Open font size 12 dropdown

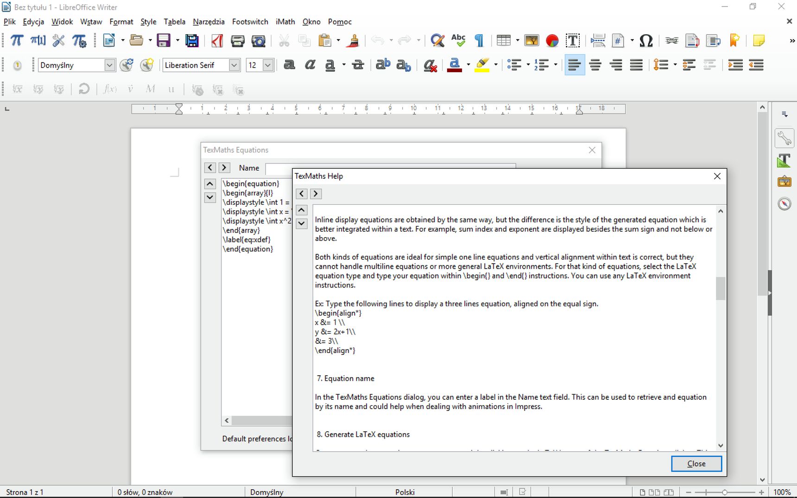[268, 65]
